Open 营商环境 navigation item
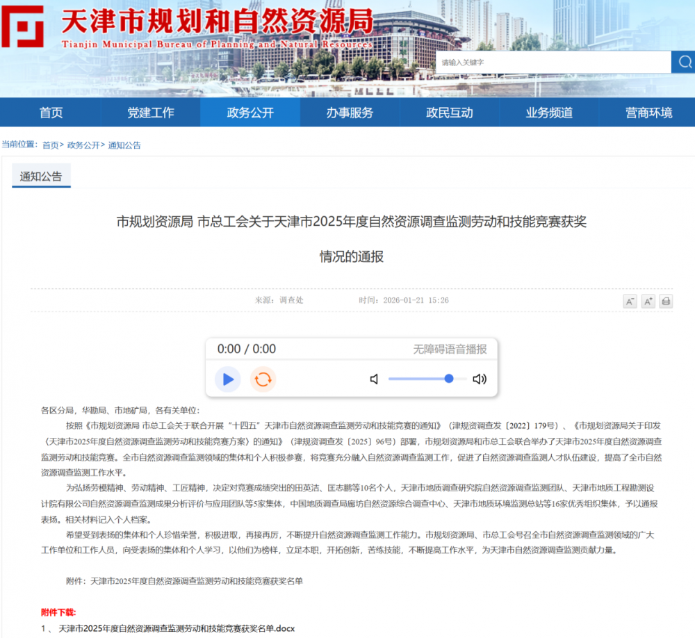This screenshot has height=638, width=695. pos(648,113)
